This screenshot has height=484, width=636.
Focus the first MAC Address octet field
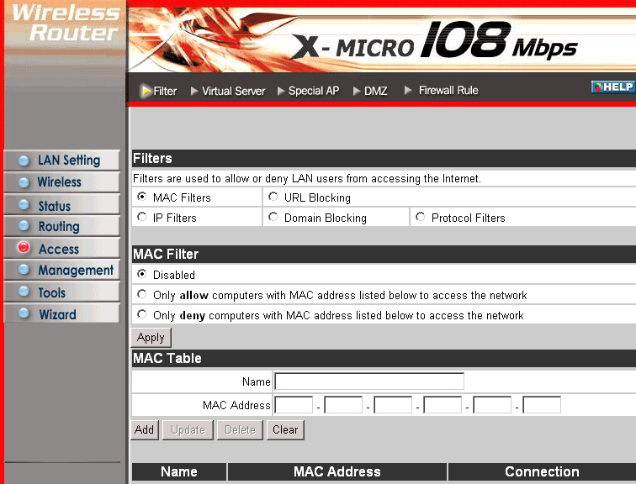pyautogui.click(x=294, y=405)
